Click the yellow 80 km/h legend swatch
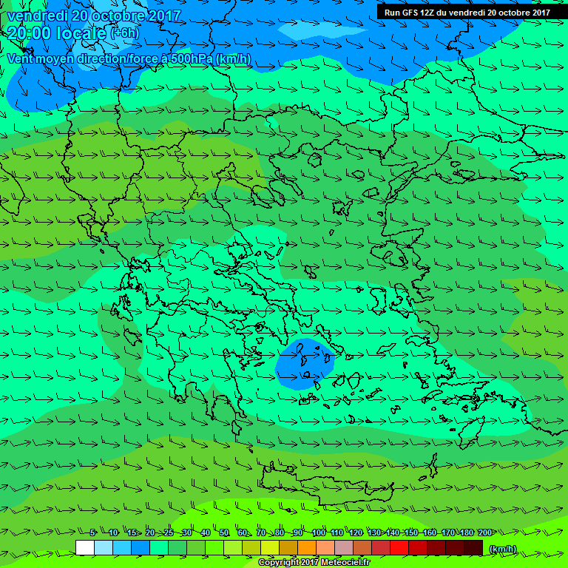Screen dimensions: 568x568 point(270,547)
